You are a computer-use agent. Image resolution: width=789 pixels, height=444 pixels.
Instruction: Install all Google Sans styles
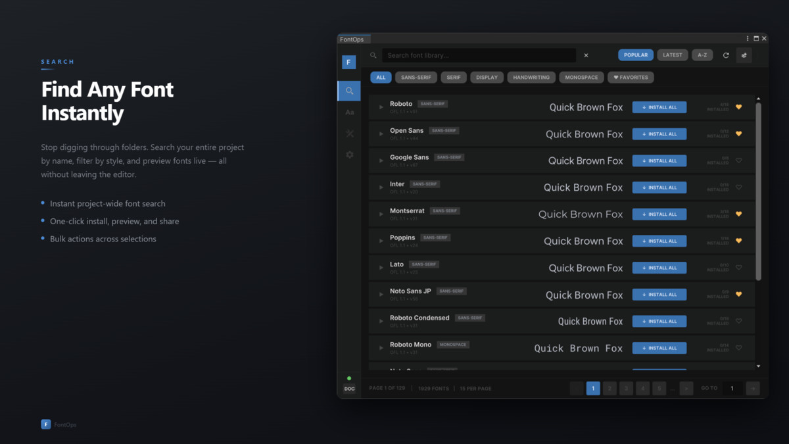click(x=659, y=160)
